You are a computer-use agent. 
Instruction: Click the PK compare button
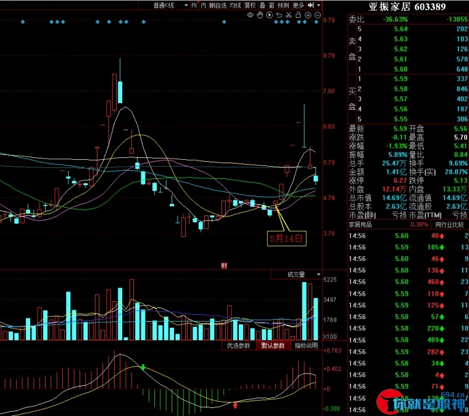pos(194,5)
